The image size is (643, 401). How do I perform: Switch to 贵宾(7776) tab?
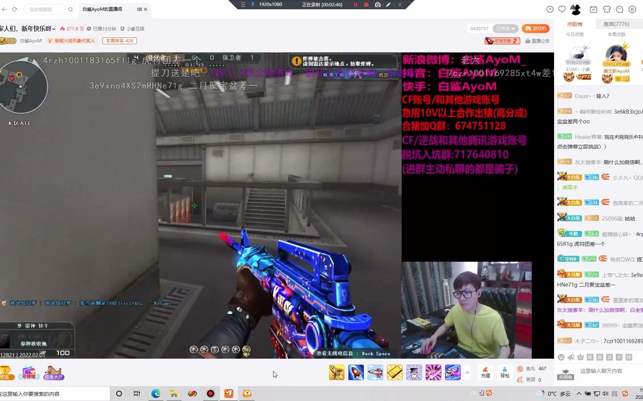[x=617, y=24]
